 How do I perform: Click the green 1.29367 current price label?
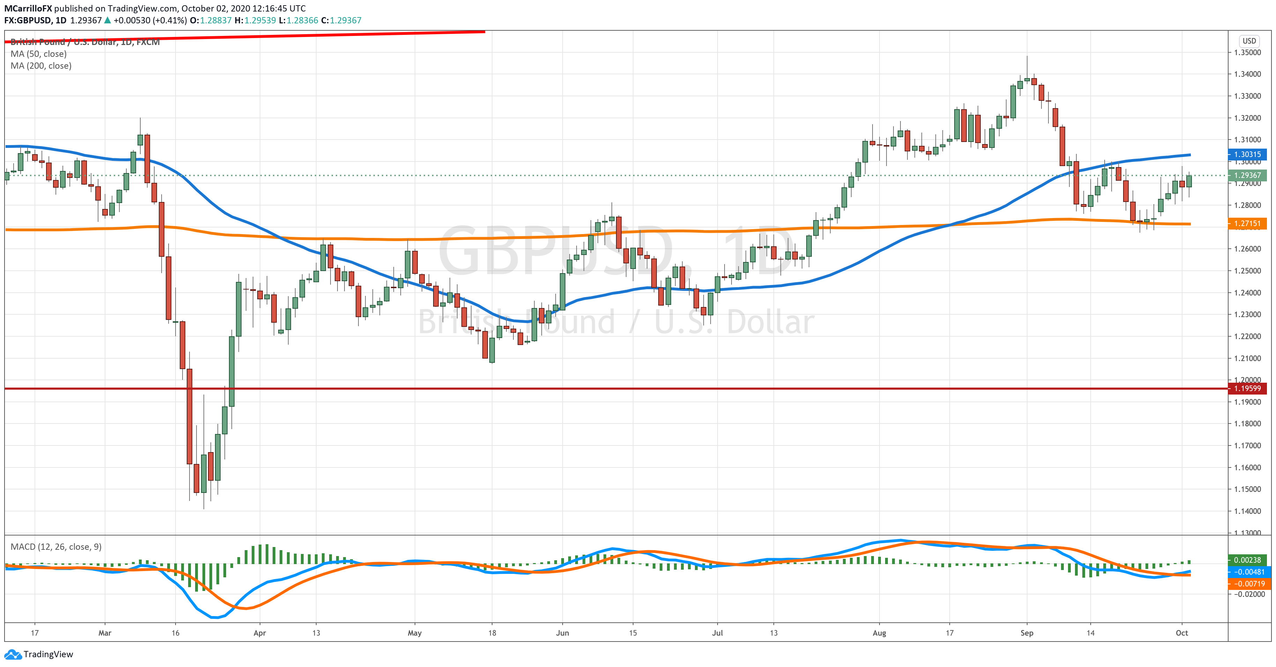[1247, 175]
